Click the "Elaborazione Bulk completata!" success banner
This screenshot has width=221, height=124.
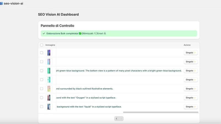click(x=119, y=33)
